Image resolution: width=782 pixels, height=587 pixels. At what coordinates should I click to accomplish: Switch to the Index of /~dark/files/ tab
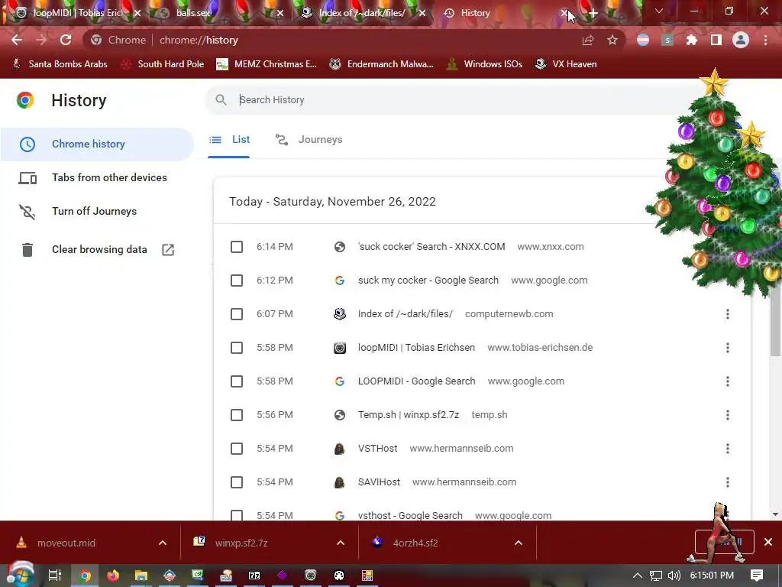pyautogui.click(x=363, y=13)
